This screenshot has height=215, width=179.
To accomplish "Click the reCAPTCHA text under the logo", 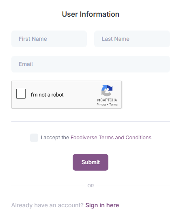I will click(107, 100).
